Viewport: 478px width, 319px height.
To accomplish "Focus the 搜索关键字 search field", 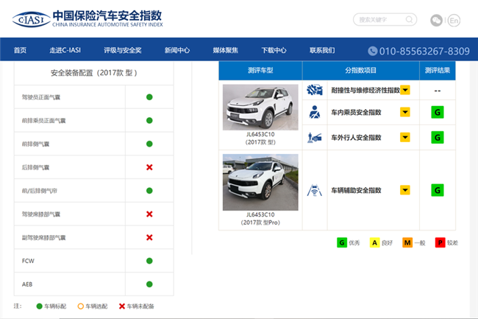I will point(385,20).
